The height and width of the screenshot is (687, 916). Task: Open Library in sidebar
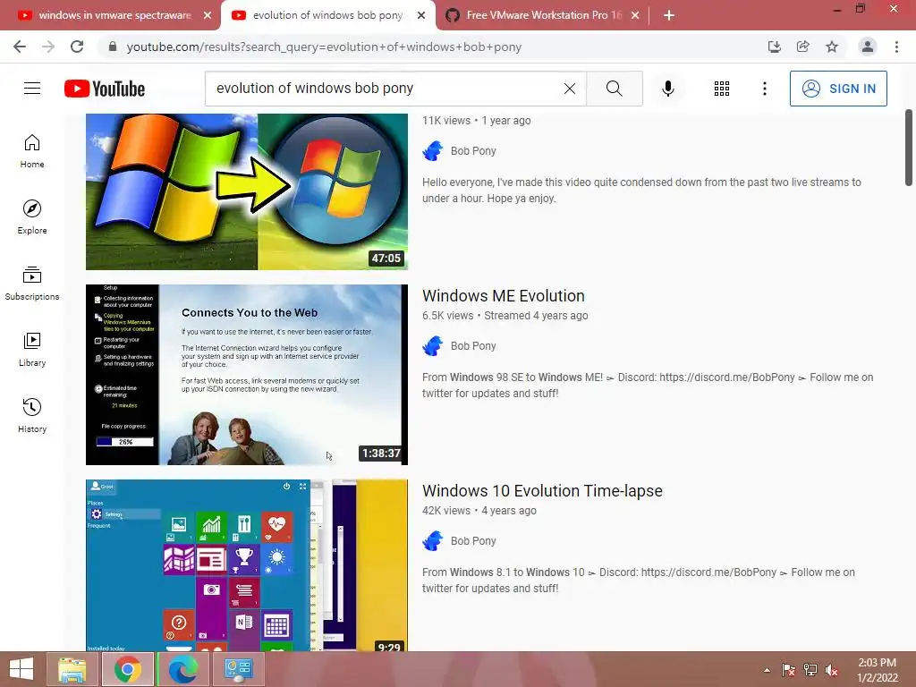coord(32,350)
